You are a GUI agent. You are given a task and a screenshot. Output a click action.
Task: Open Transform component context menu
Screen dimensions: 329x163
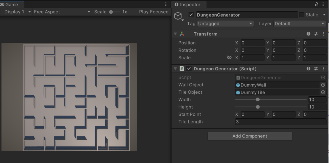click(324, 34)
